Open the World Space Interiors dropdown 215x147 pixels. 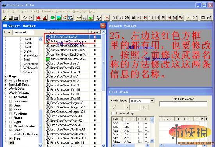pos(152,101)
